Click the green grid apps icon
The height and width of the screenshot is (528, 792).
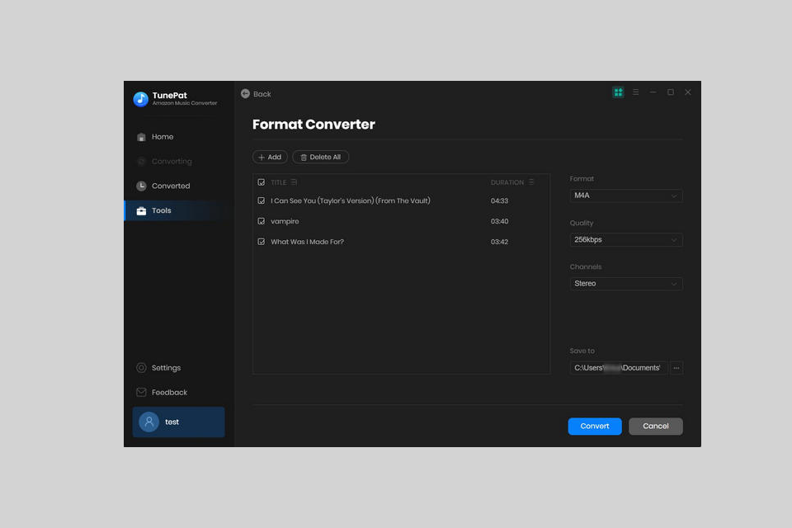pyautogui.click(x=618, y=92)
